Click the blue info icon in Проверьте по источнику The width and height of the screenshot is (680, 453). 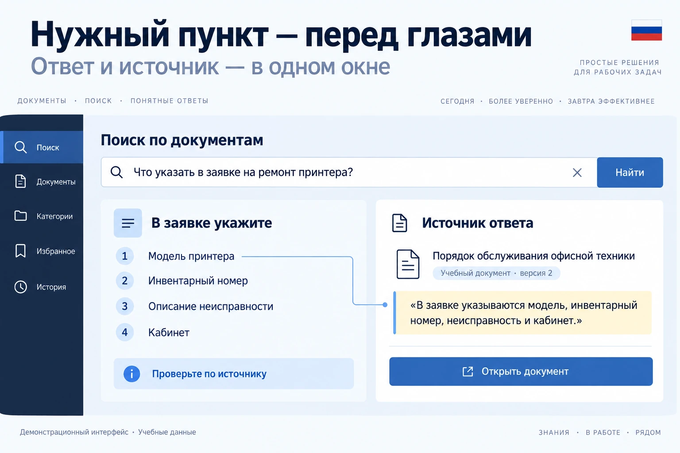131,374
